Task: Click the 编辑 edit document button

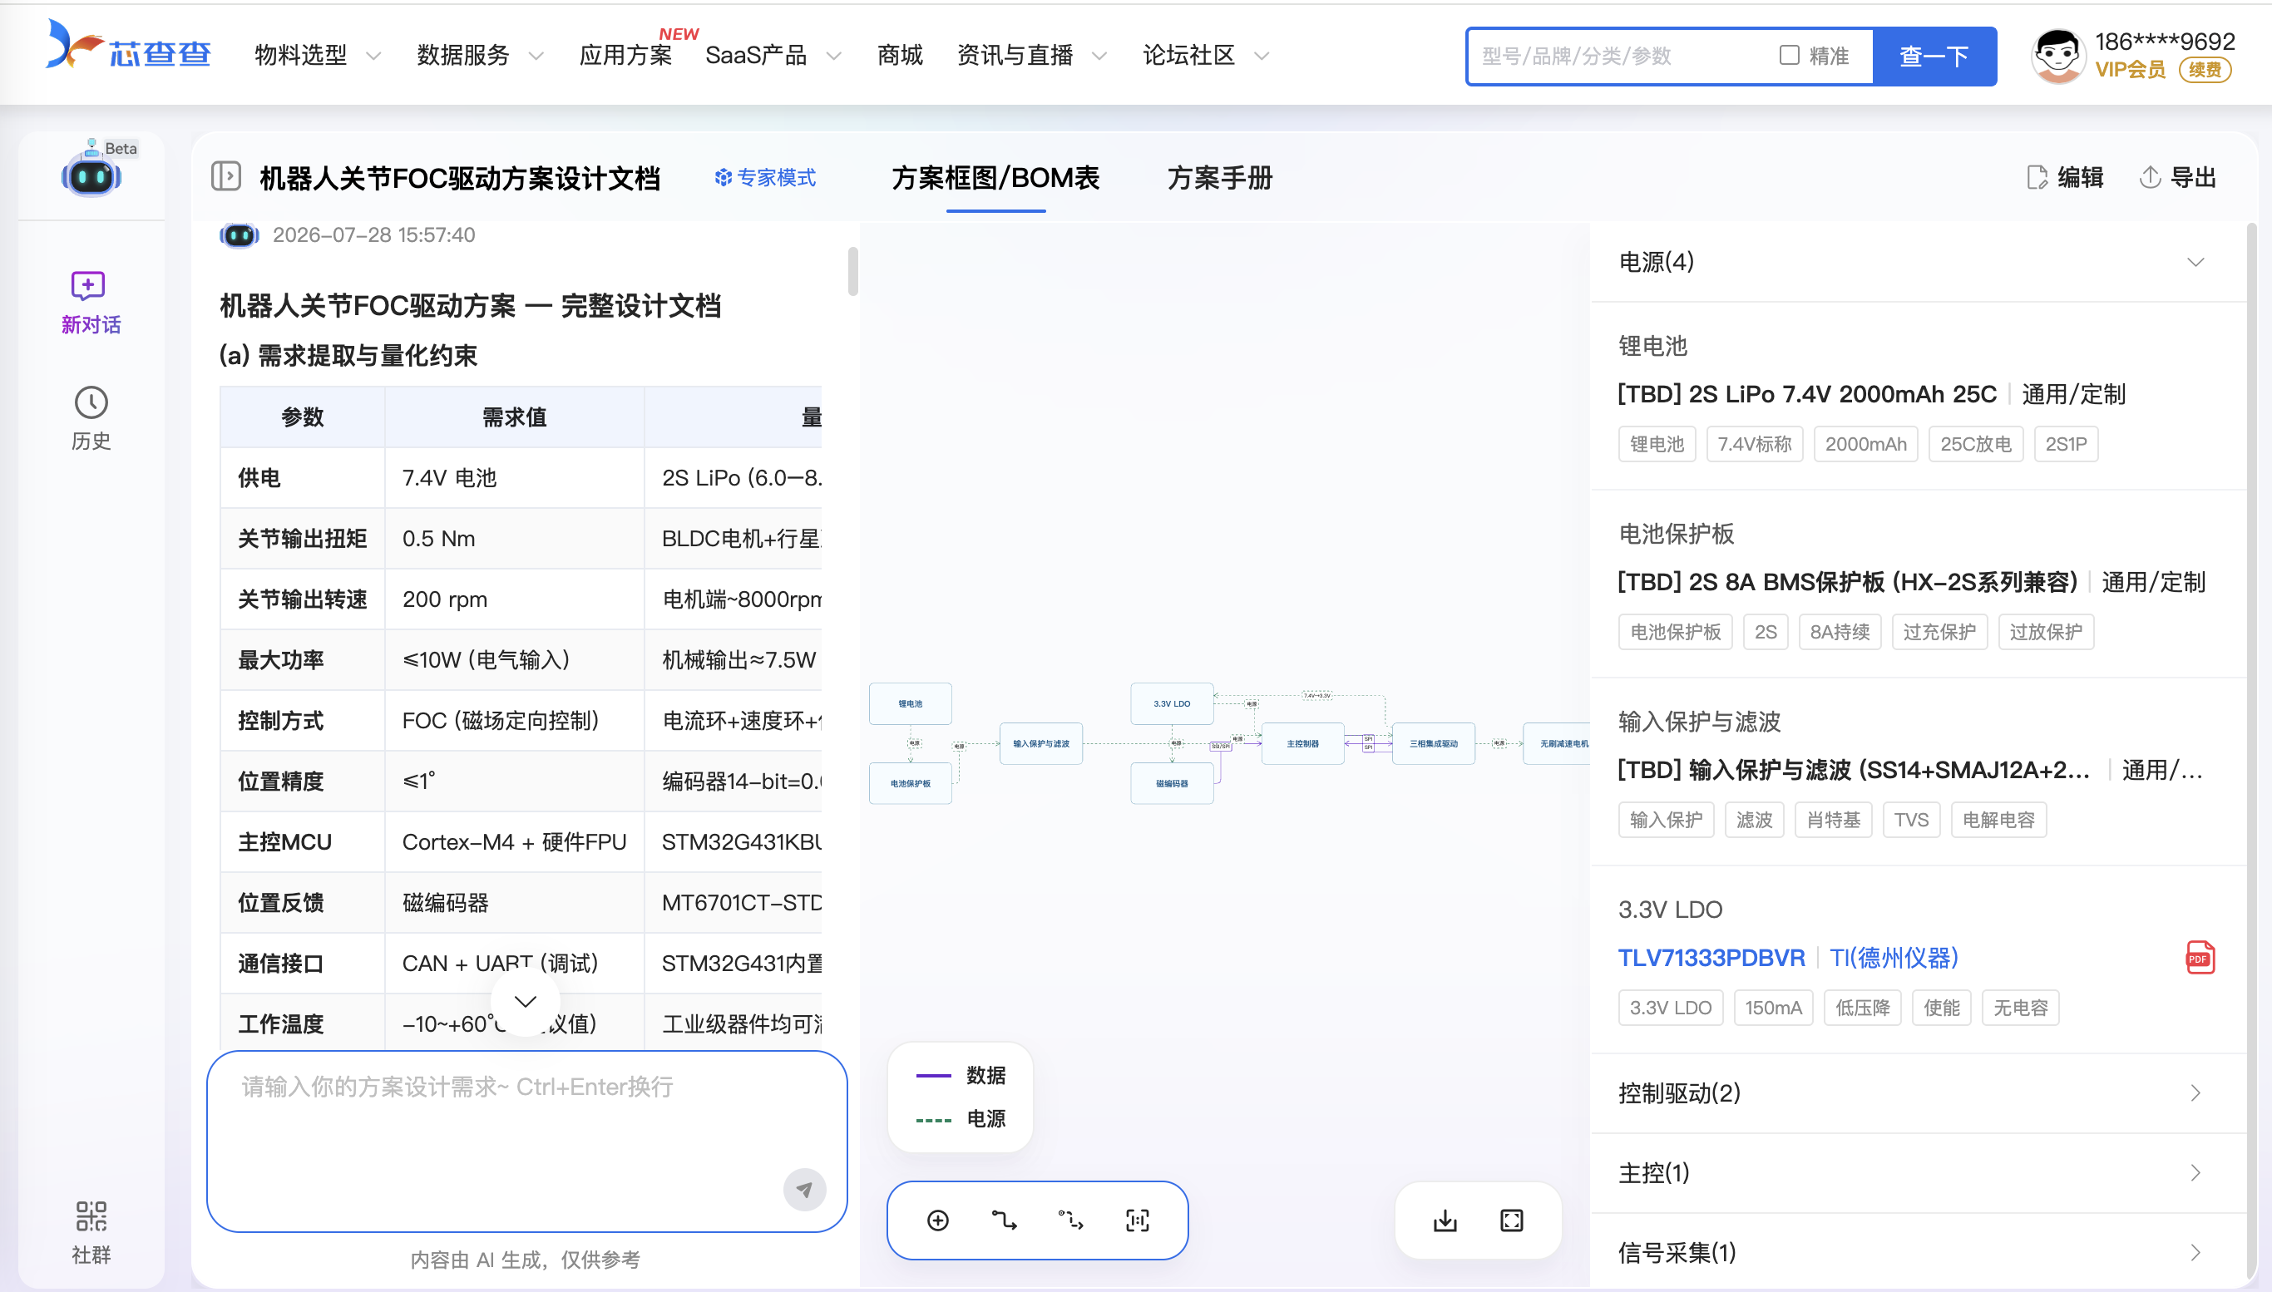Action: point(2065,177)
